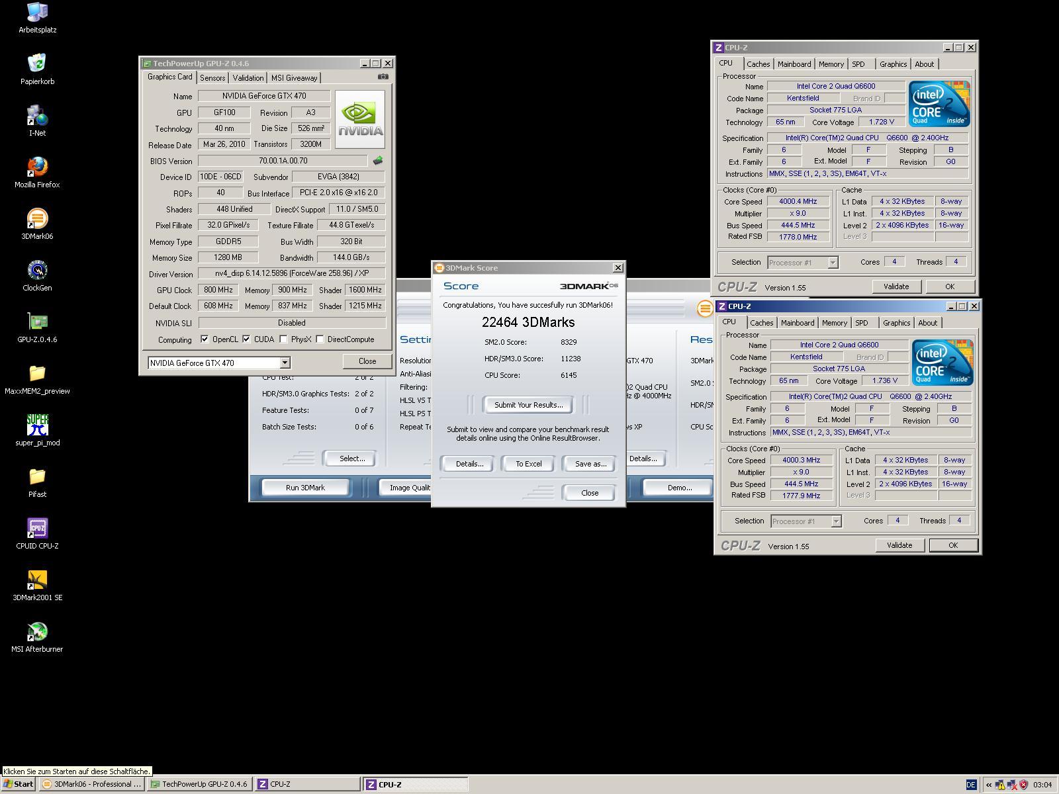Click Intel Core 2 logo in upper CPU-Z
Viewport: 1059px width, 794px height.
click(939, 104)
